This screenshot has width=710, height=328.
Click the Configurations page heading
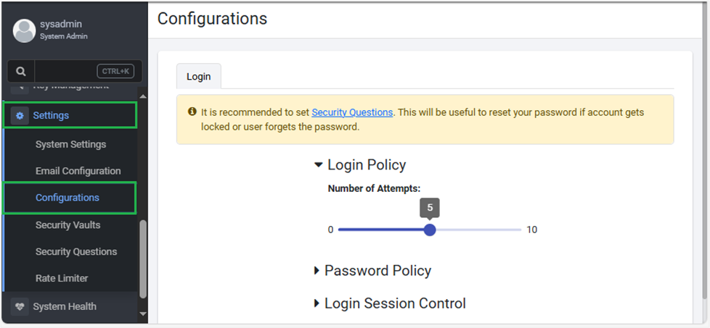click(213, 19)
